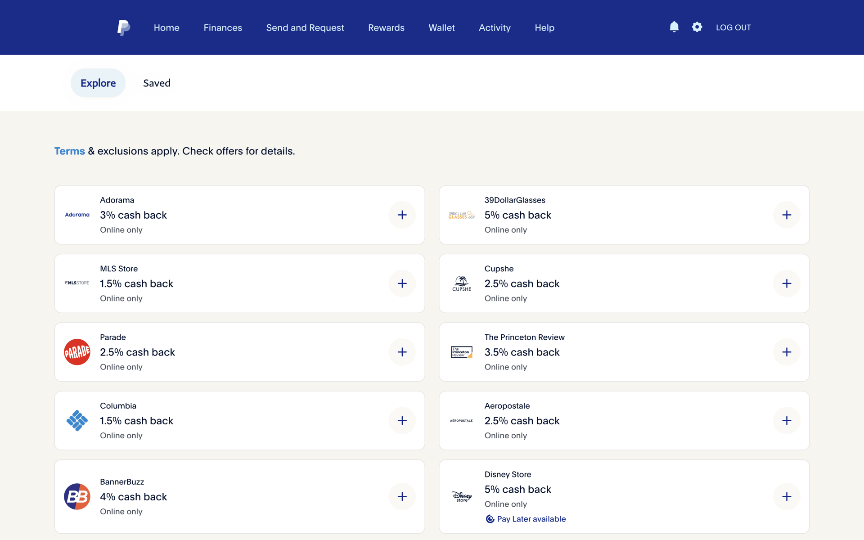Open the settings gear icon
The width and height of the screenshot is (864, 540).
pos(697,27)
